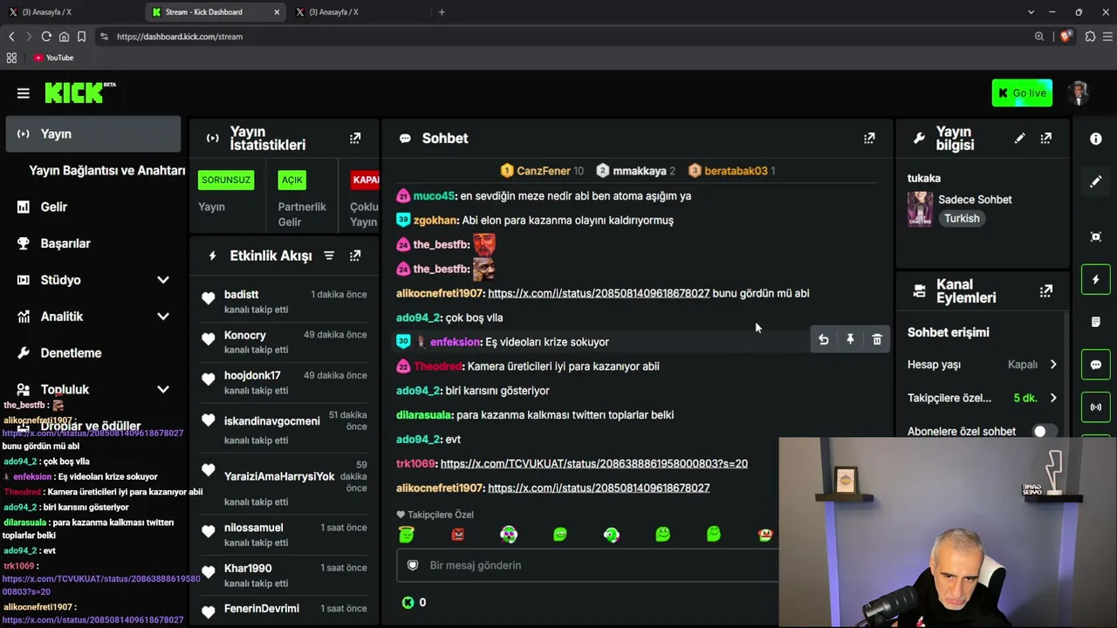Select the hoojdonk17 follow event row

[x=284, y=382]
